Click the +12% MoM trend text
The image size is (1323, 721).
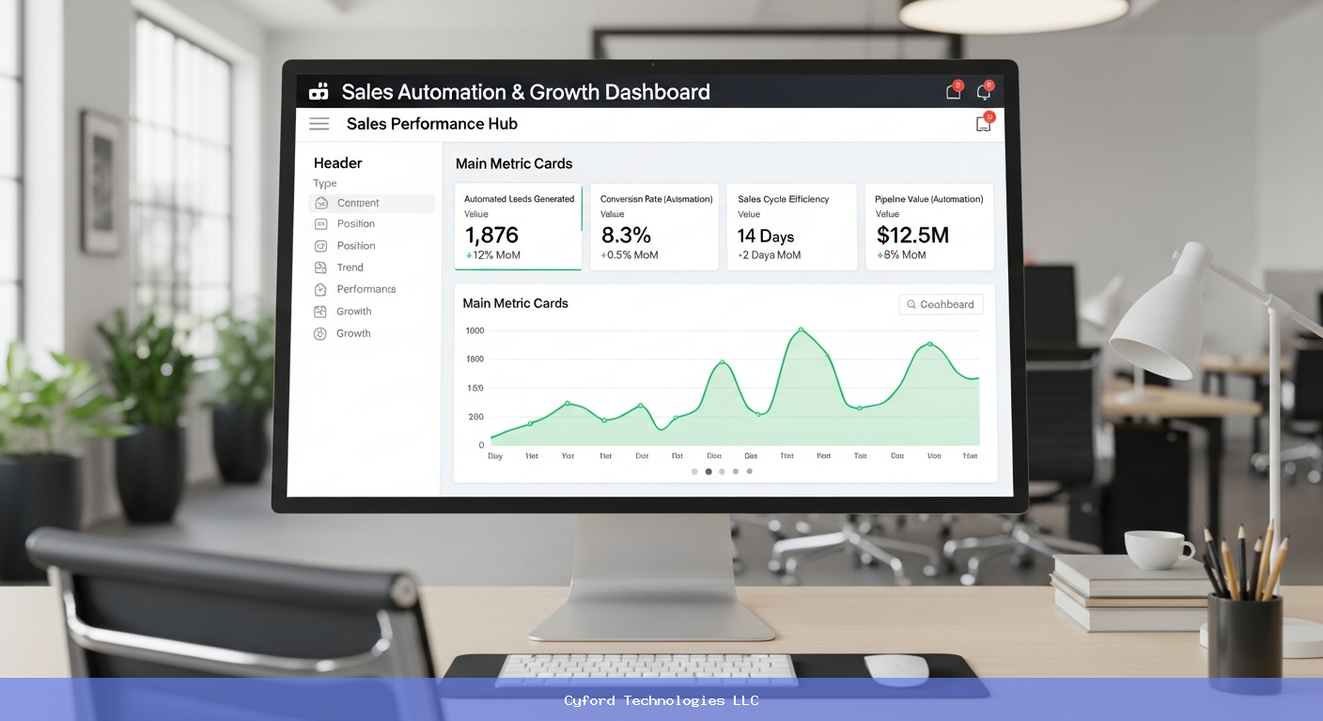493,255
